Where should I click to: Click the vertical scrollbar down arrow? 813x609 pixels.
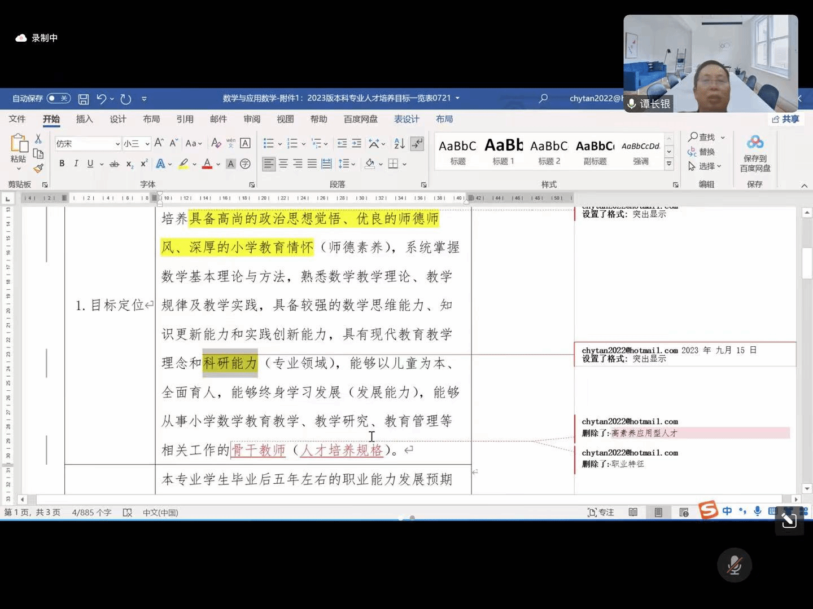(807, 488)
